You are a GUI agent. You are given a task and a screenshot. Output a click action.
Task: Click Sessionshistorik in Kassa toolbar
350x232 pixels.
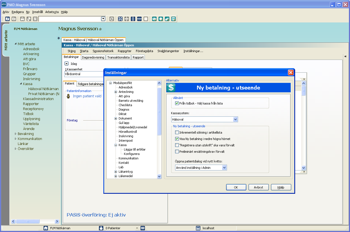coord(103,51)
